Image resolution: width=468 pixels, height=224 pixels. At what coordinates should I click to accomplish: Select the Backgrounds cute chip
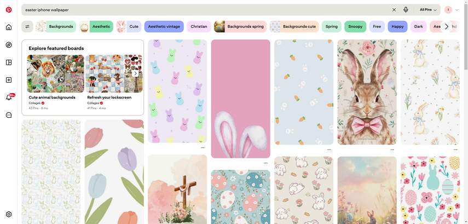[294, 27]
